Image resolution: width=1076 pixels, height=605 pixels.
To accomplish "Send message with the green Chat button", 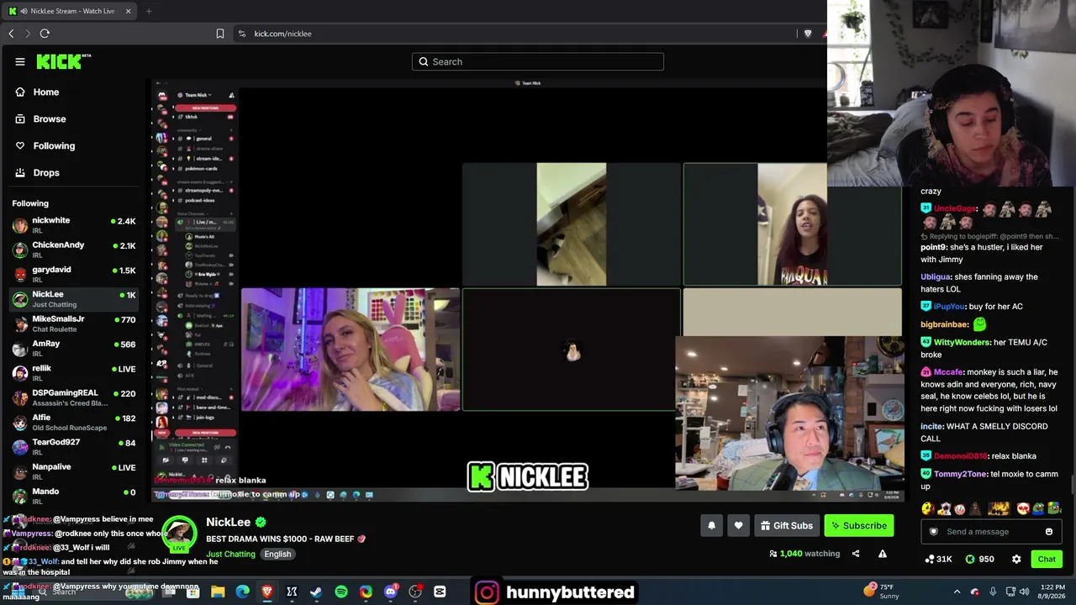I will (x=1047, y=560).
